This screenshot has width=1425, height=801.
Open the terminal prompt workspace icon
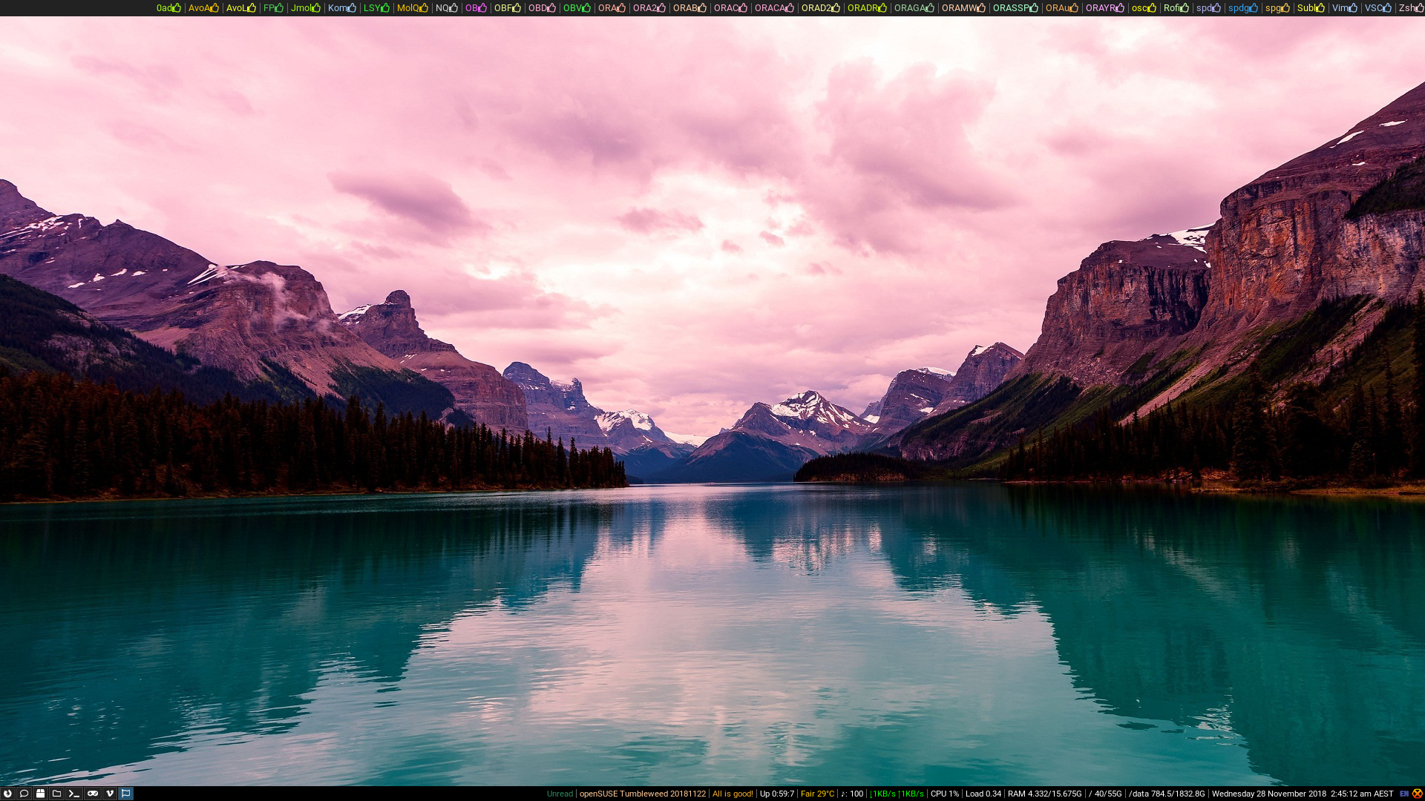pyautogui.click(x=74, y=794)
